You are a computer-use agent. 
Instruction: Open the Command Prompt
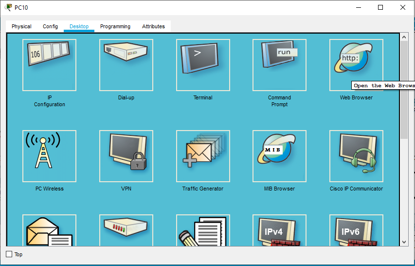(x=279, y=65)
